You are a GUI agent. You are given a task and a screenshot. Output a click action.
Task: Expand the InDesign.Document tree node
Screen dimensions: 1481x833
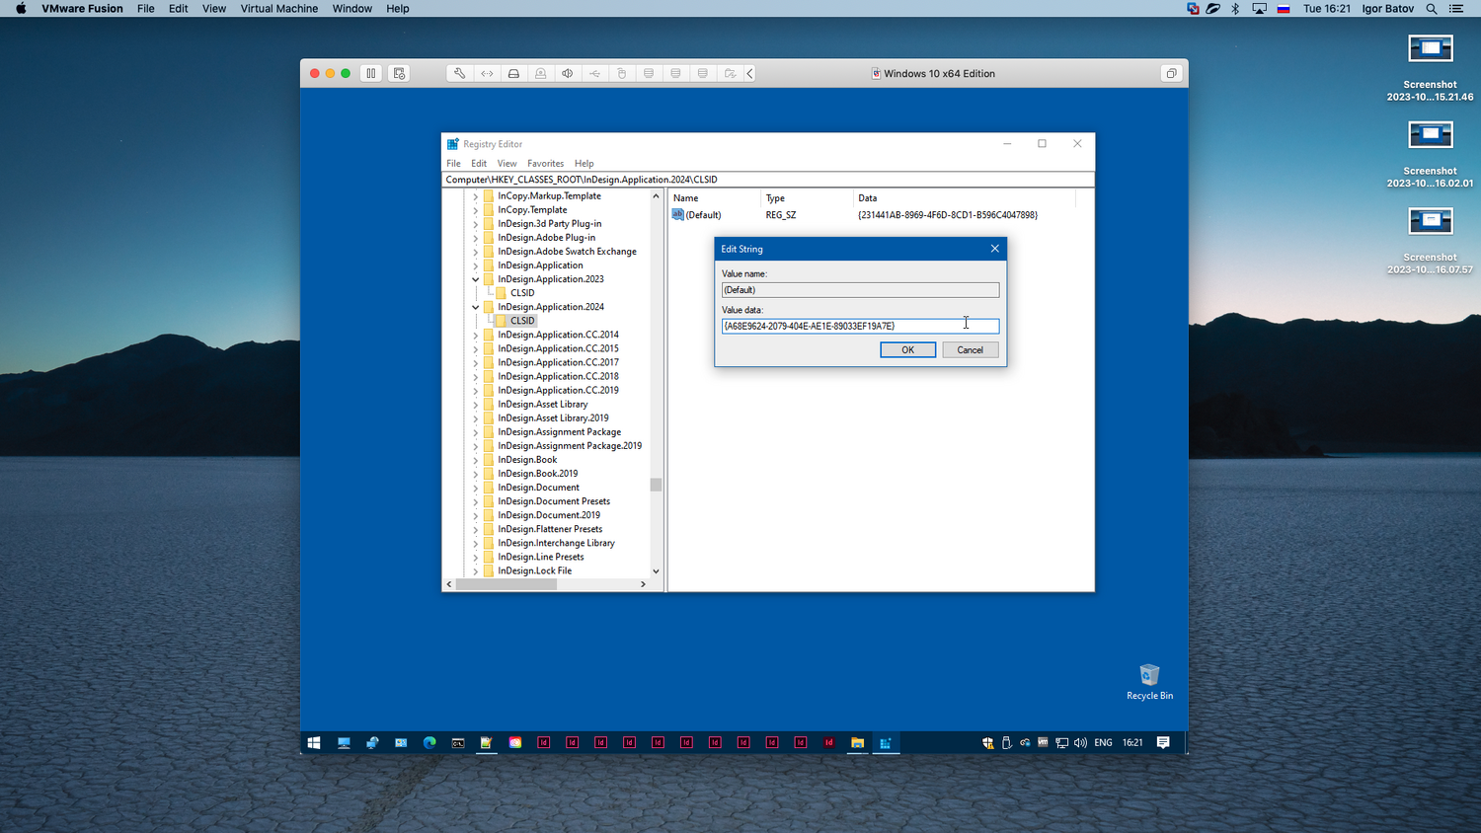[x=475, y=488]
